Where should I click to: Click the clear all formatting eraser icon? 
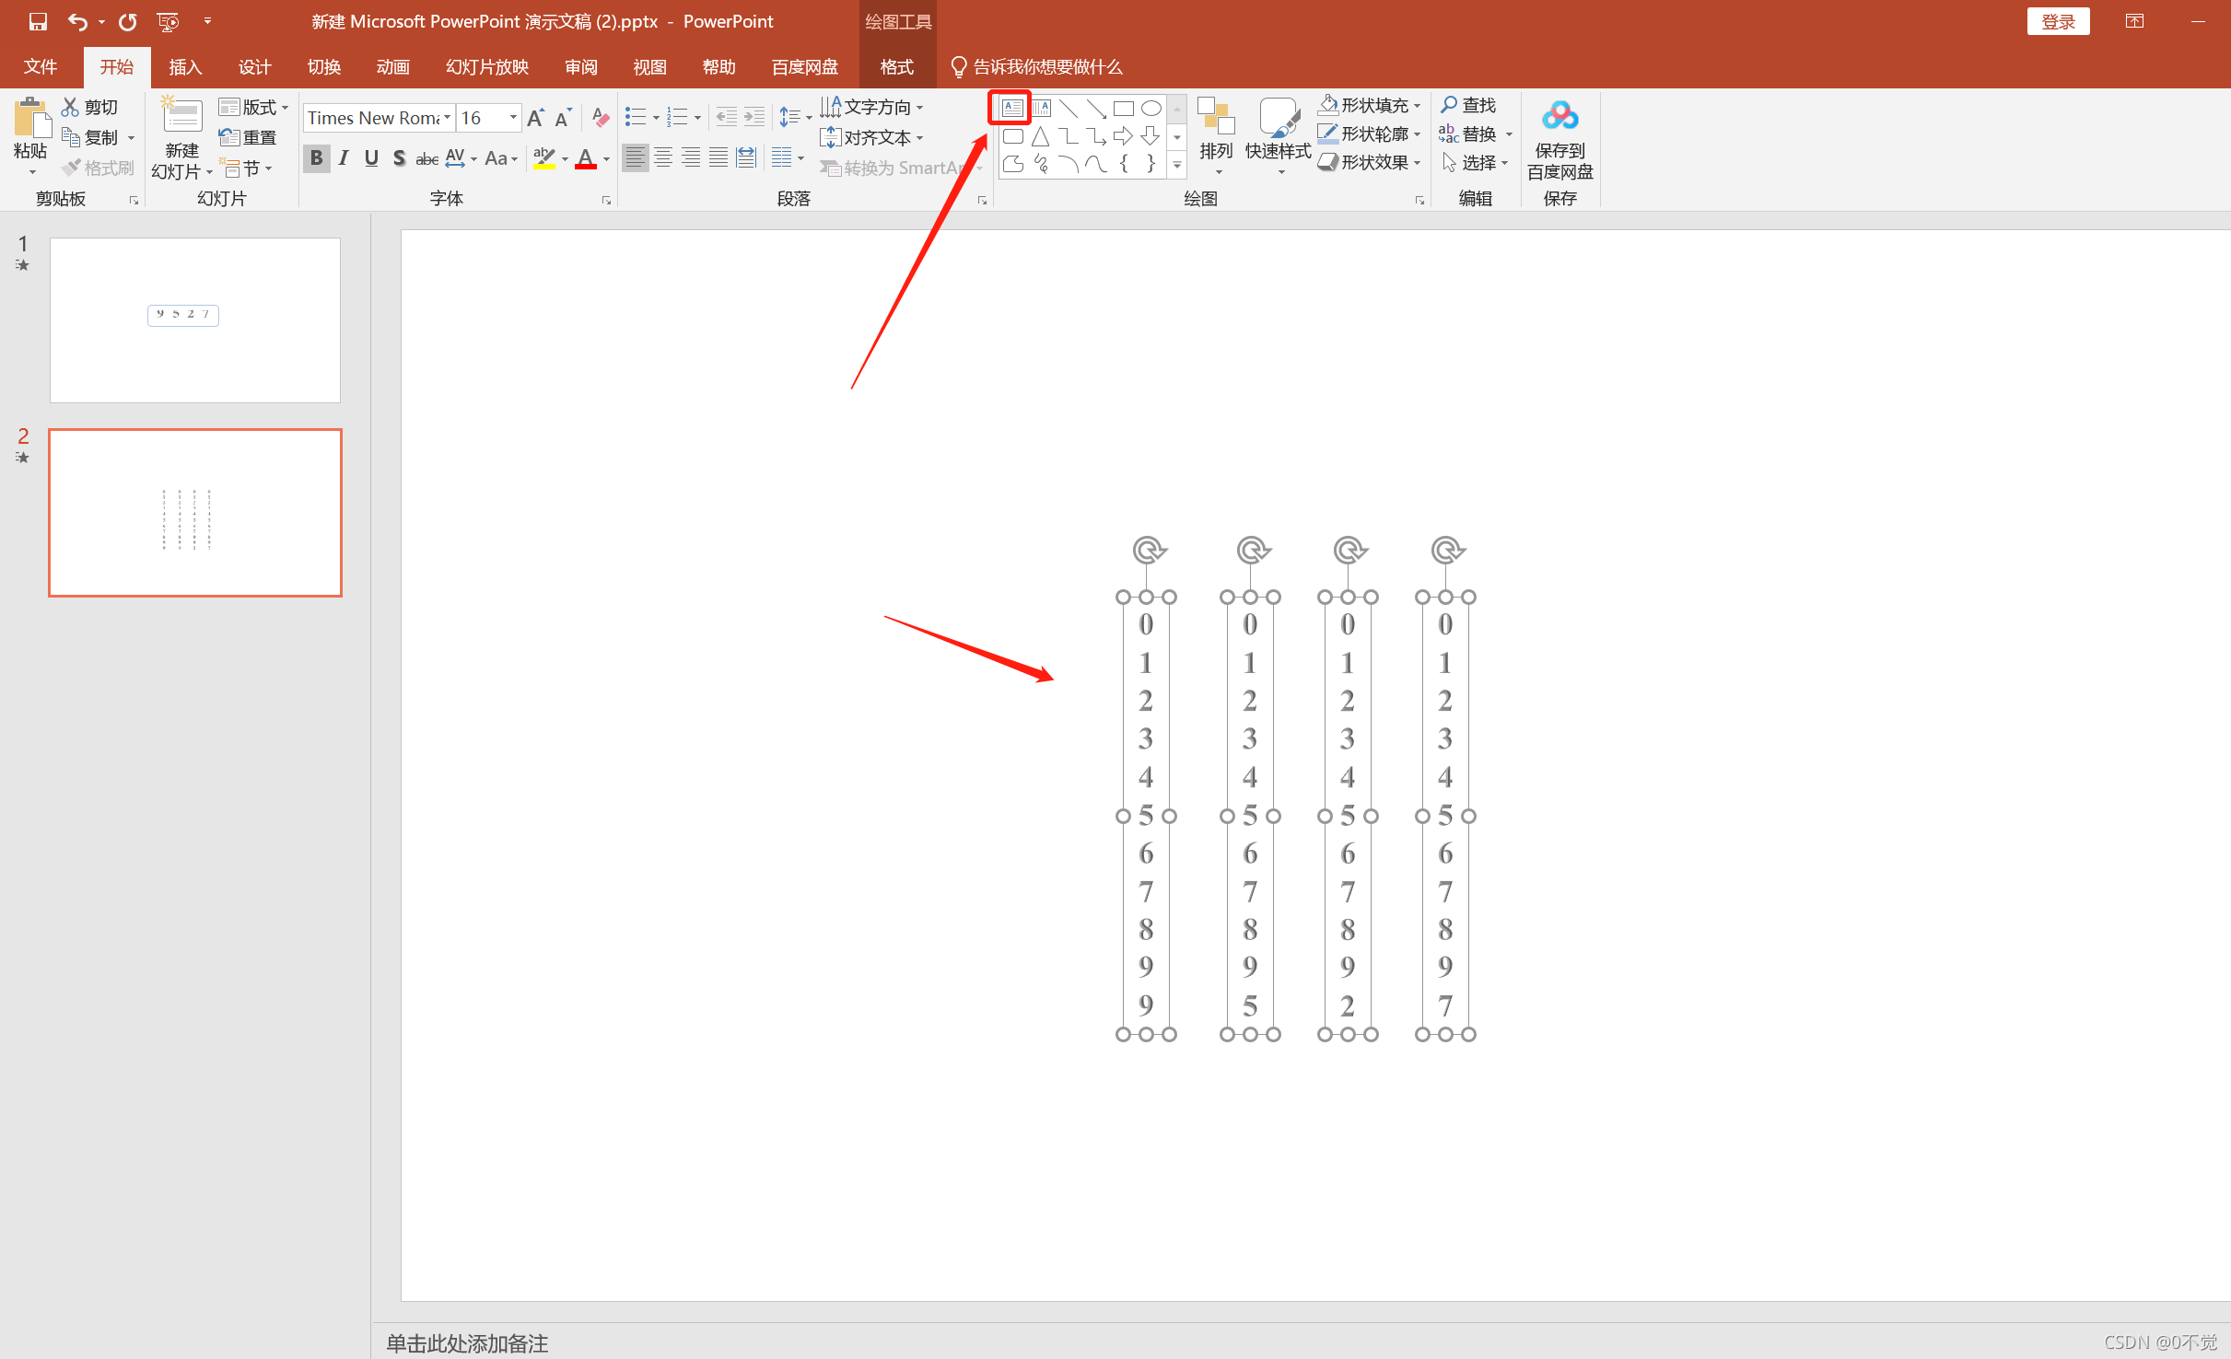601,118
